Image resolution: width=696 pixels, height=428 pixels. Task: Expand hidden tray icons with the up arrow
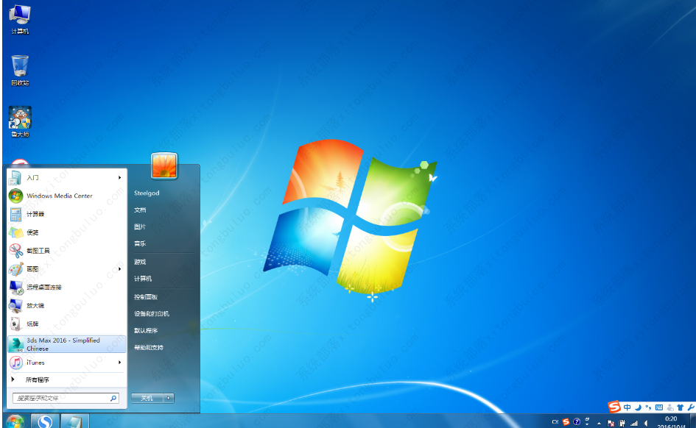coord(600,421)
